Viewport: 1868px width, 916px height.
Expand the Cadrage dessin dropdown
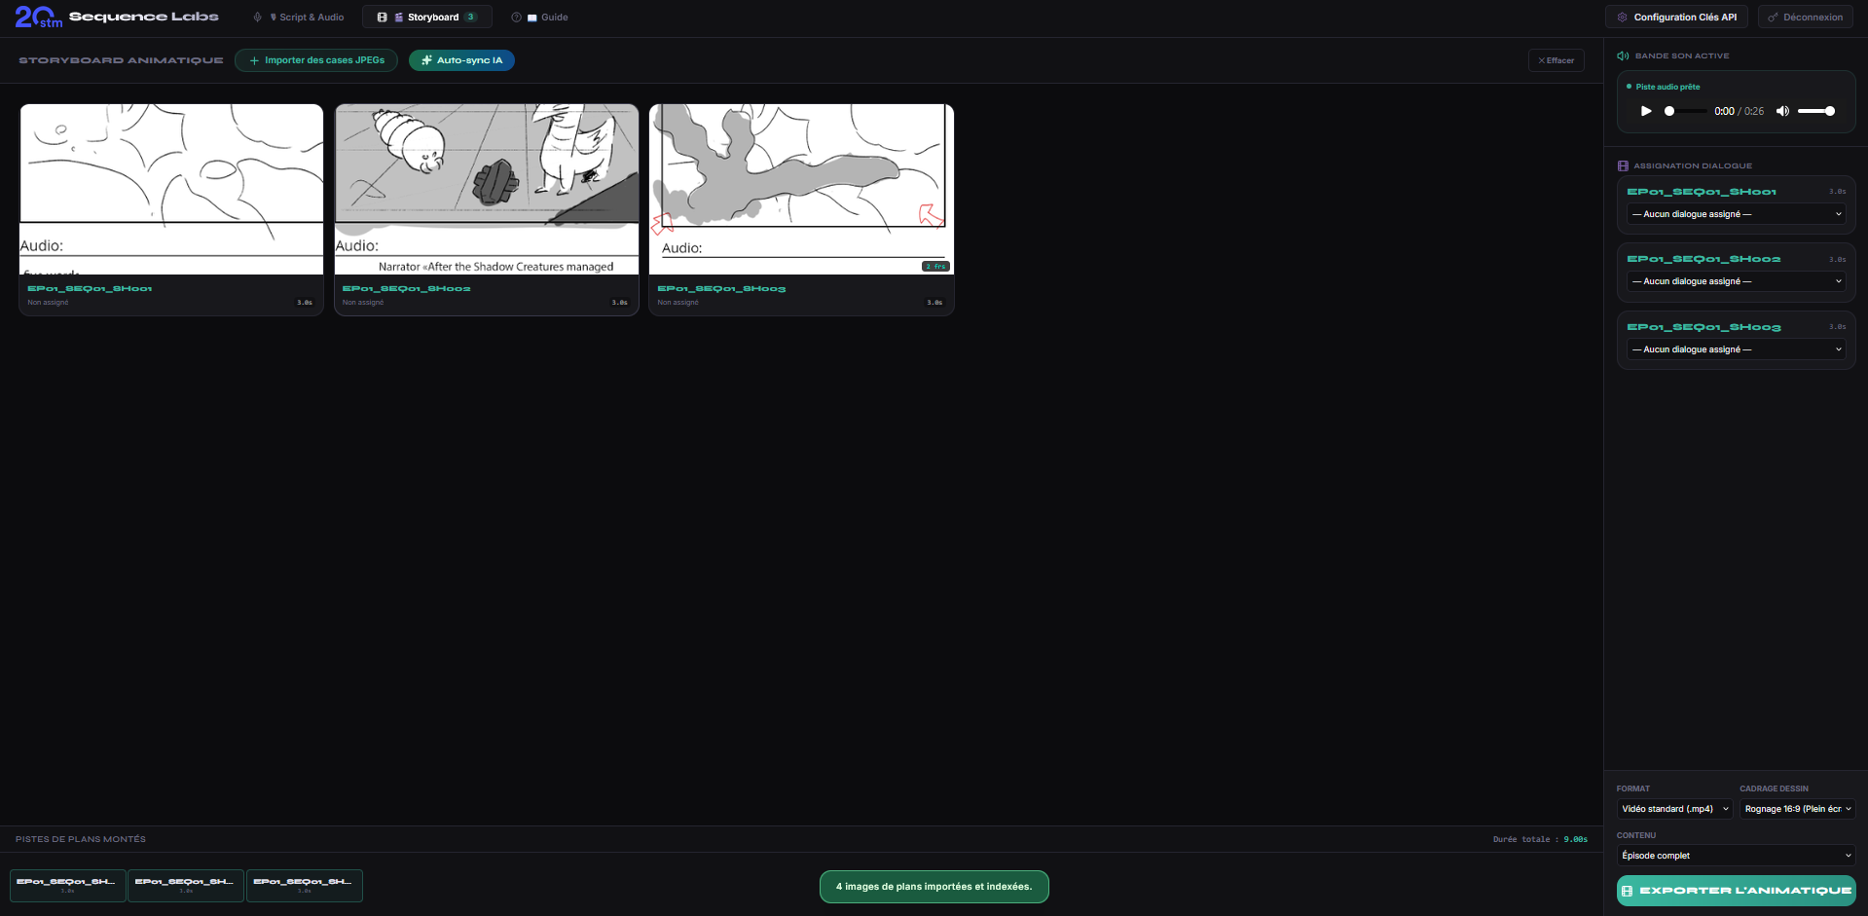[x=1798, y=809]
